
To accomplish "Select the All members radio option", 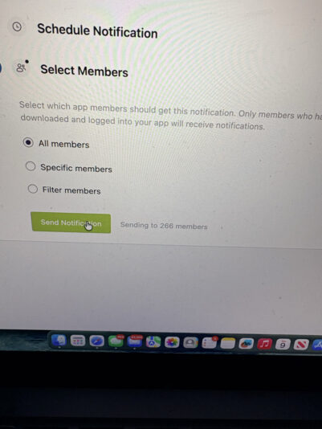I will point(28,142).
